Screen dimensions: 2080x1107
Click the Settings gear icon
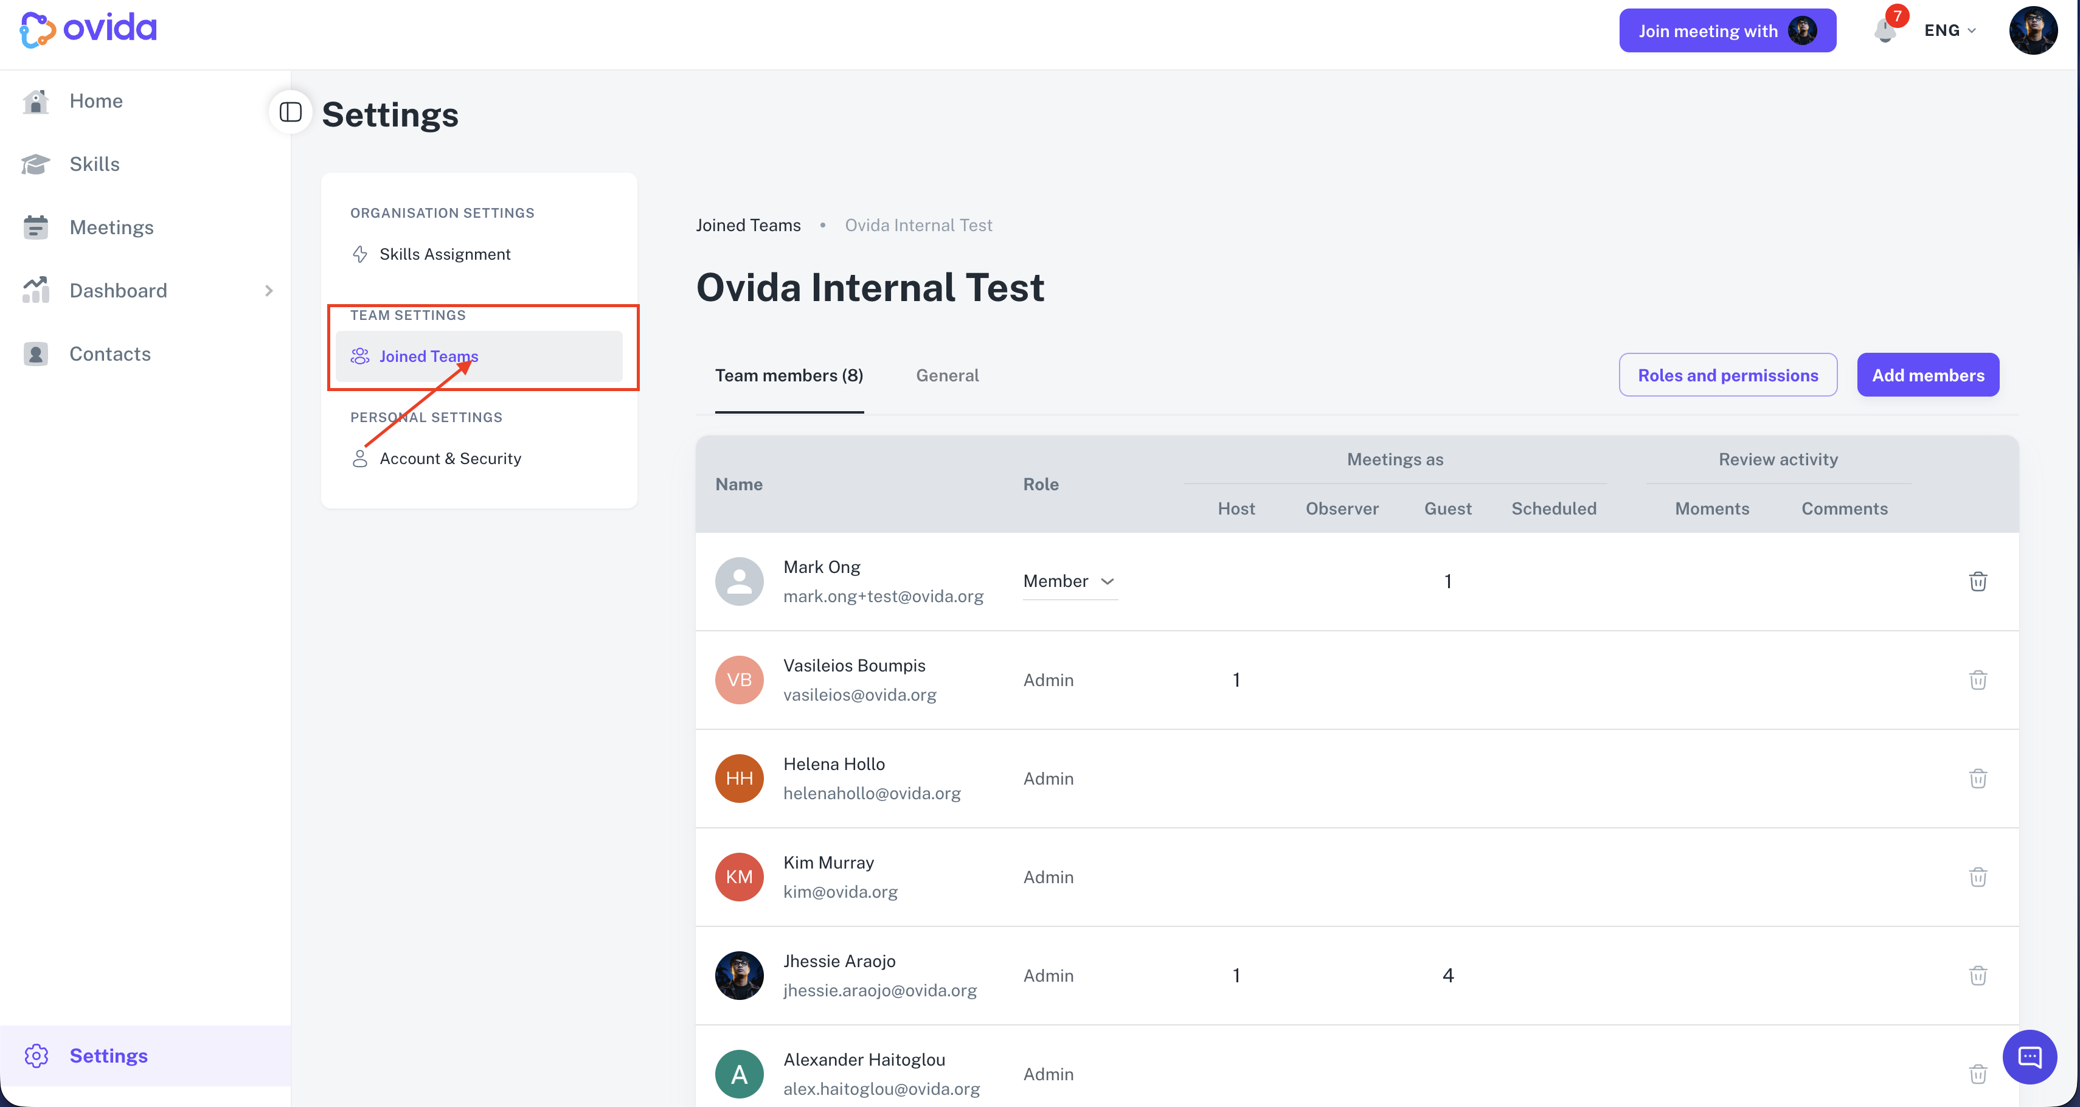tap(36, 1055)
